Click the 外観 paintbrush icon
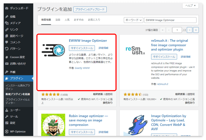This screenshot has height=140, width=206. tap(7, 72)
